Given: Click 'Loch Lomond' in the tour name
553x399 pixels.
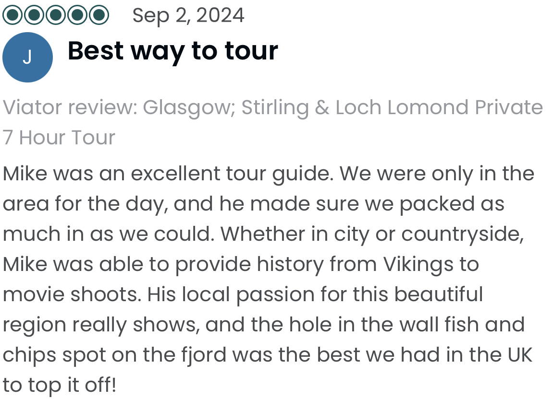Looking at the screenshot, I should [x=402, y=107].
